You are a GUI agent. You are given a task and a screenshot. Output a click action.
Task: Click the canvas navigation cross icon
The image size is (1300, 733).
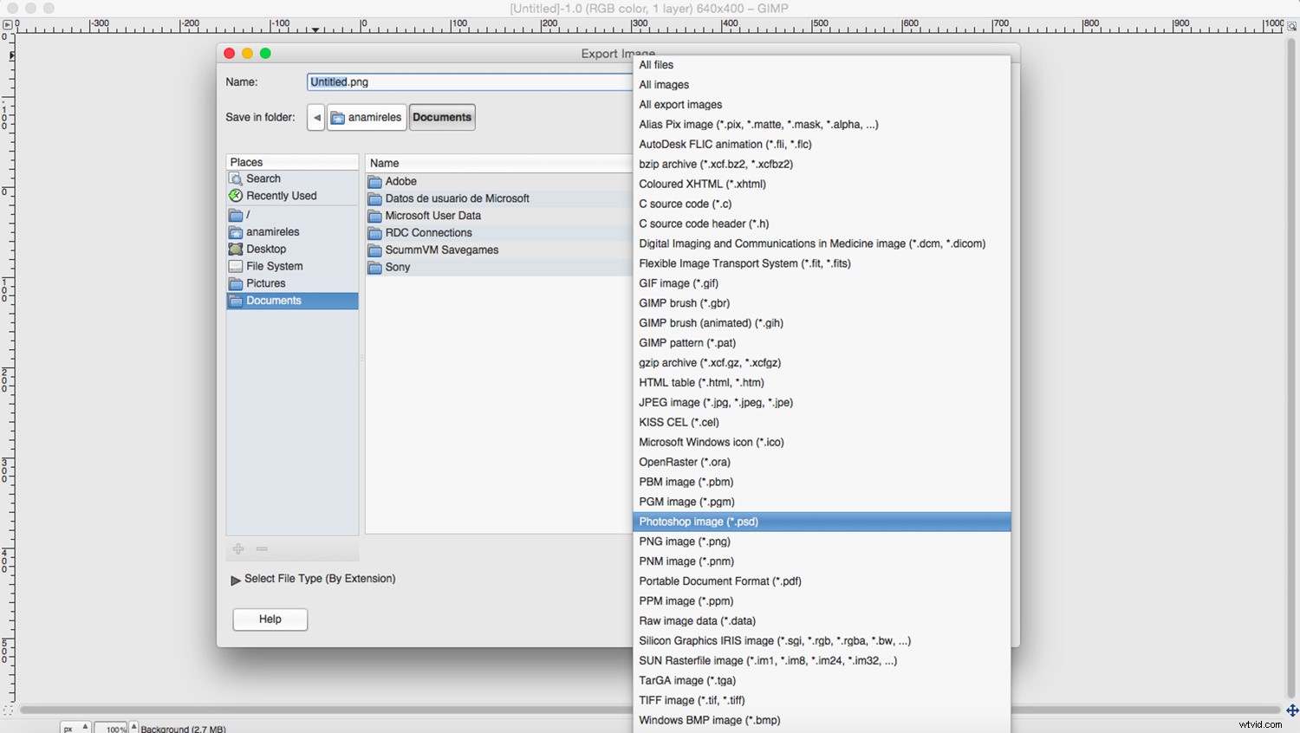(1291, 710)
